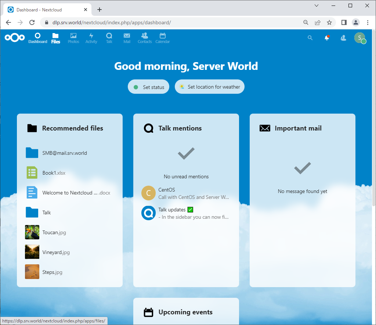Viewport: 376px width, 325px height.
Task: Open the Talk app
Action: tap(109, 38)
